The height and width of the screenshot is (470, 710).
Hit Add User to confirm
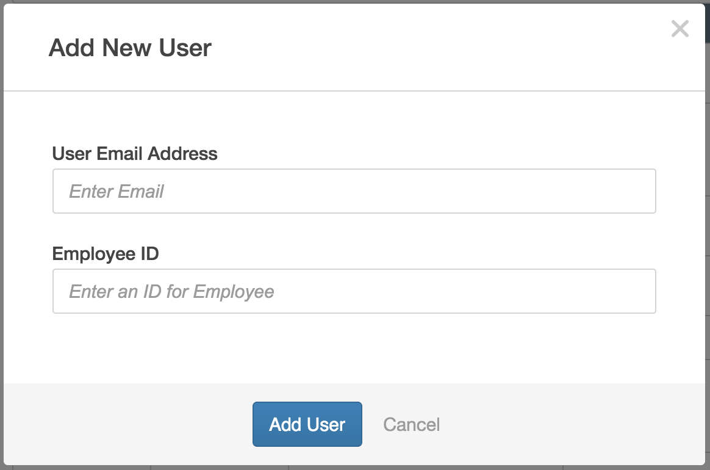coord(307,424)
